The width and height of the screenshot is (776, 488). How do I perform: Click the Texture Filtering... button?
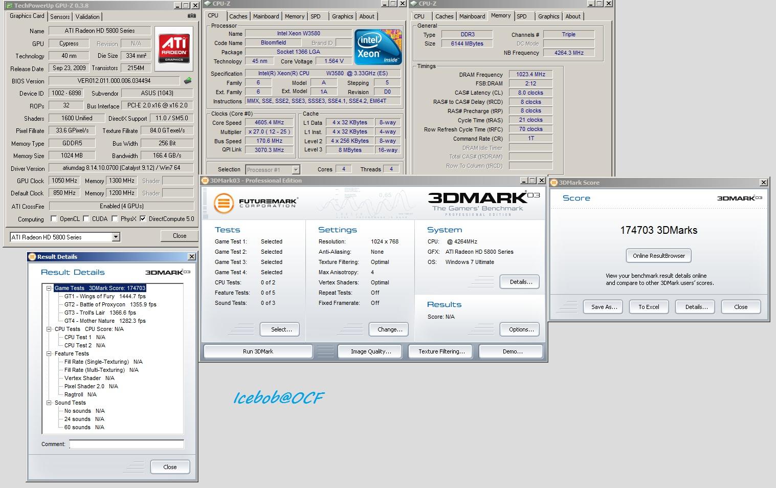[x=441, y=351]
